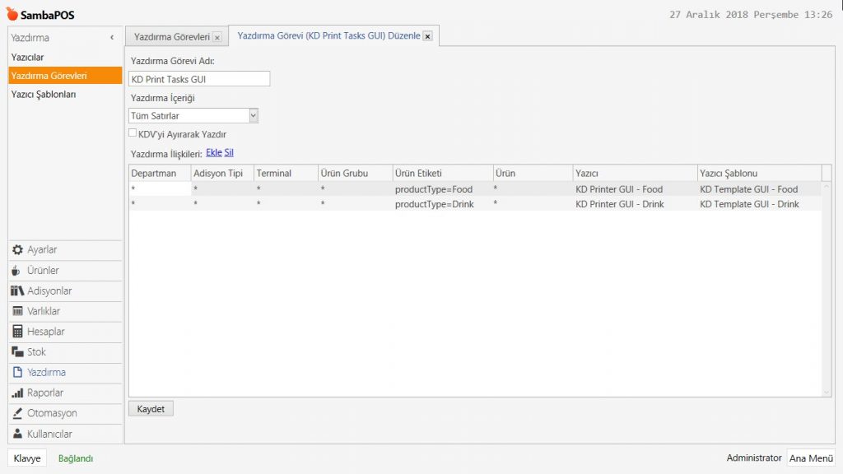Click the Otomasyon pencil icon
Screen dimensions: 843x474
pyautogui.click(x=18, y=413)
